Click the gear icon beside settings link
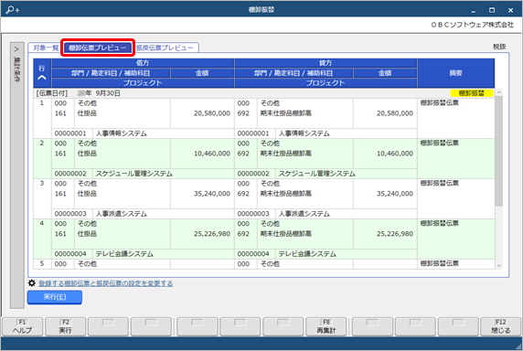 pos(32,283)
